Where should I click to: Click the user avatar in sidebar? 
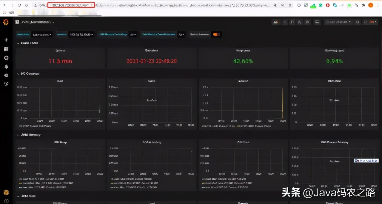click(x=6, y=192)
